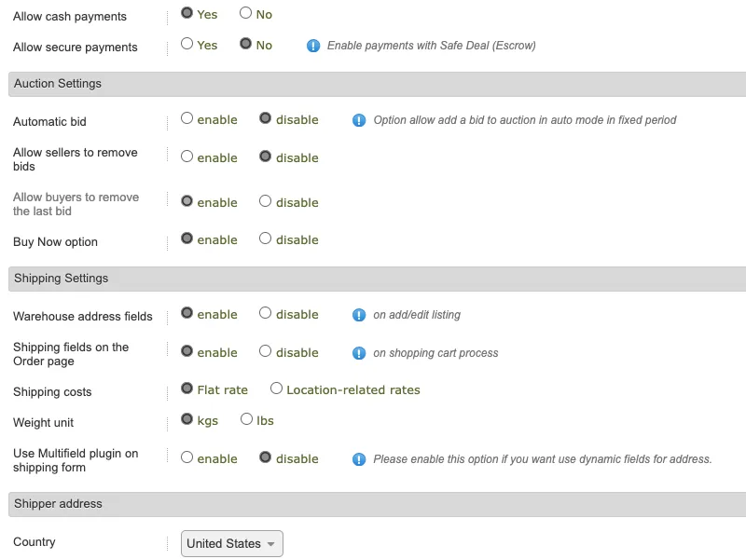Click info icon beside Safe Deal escrow hint

pos(313,46)
